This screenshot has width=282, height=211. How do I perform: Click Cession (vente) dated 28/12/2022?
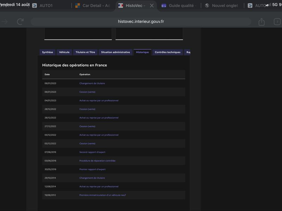point(87,109)
